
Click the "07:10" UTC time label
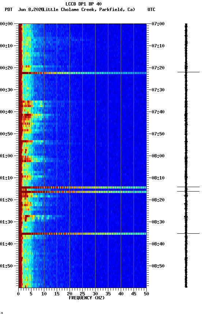(x=158, y=46)
